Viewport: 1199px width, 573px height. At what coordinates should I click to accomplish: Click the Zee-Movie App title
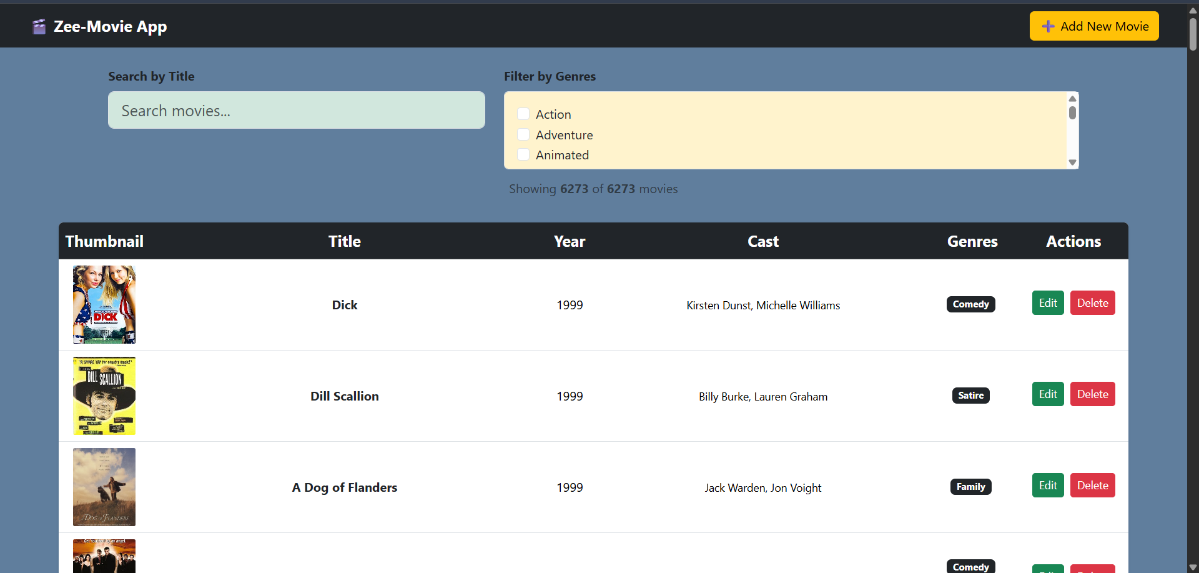(x=110, y=27)
